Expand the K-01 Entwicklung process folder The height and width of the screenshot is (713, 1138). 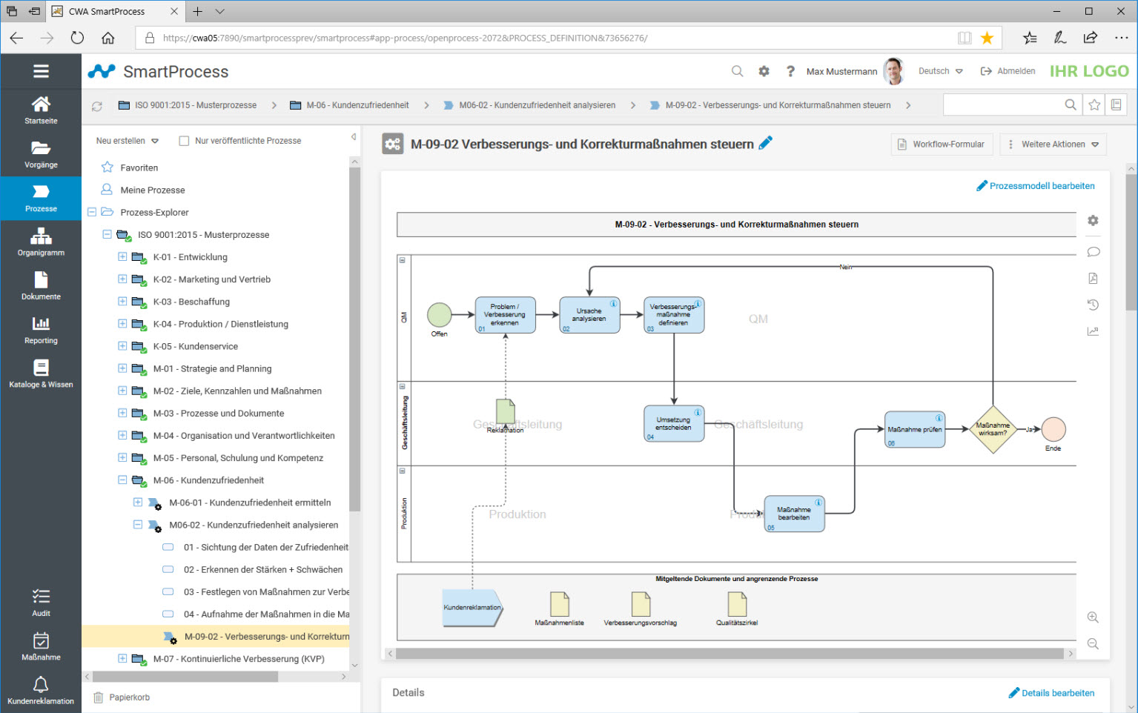122,256
